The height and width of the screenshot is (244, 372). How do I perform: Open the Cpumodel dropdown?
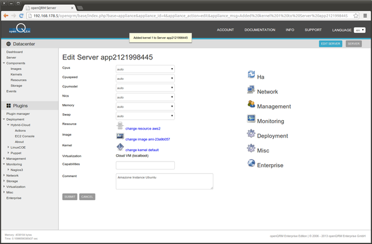[145, 88]
